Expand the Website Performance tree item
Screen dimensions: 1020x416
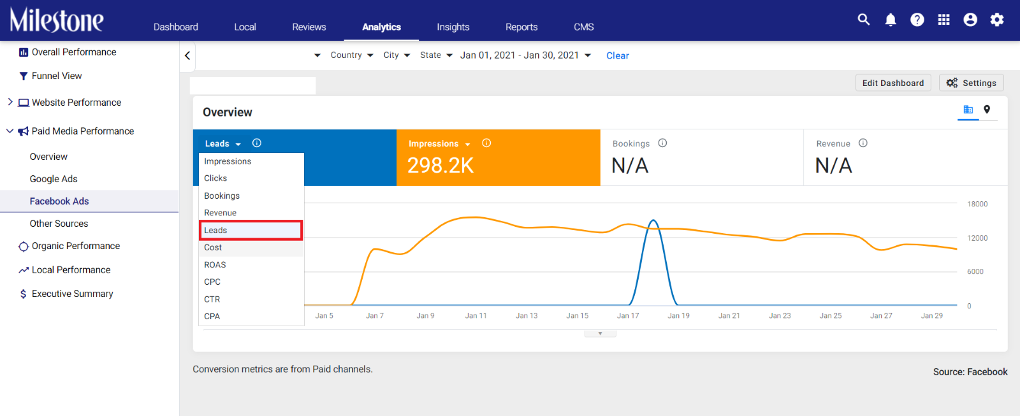(x=10, y=102)
